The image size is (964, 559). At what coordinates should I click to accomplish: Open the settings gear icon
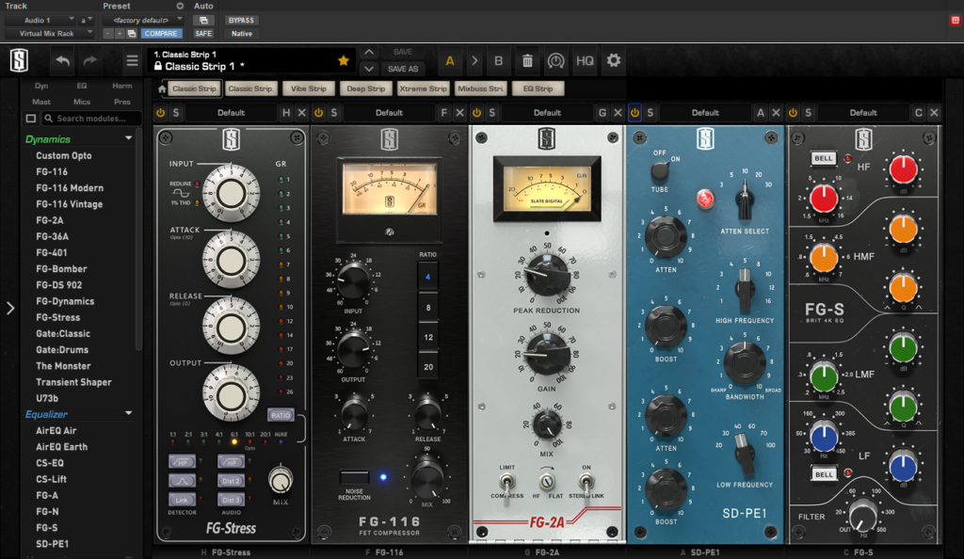pos(614,60)
